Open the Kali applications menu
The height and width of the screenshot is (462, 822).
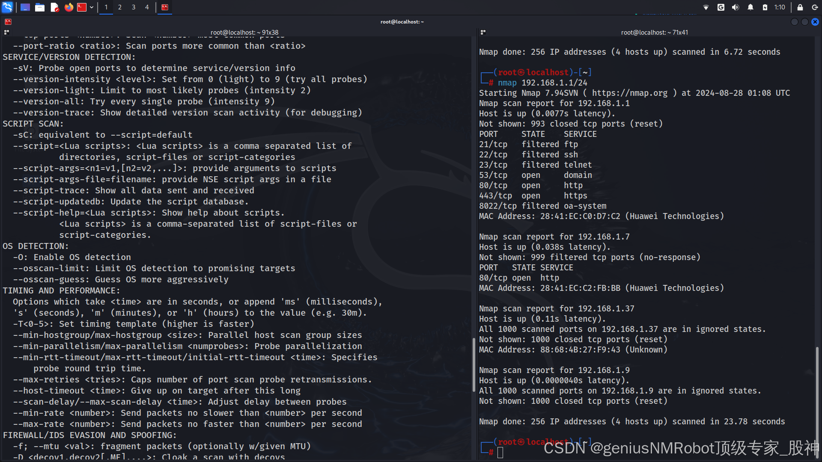[7, 7]
